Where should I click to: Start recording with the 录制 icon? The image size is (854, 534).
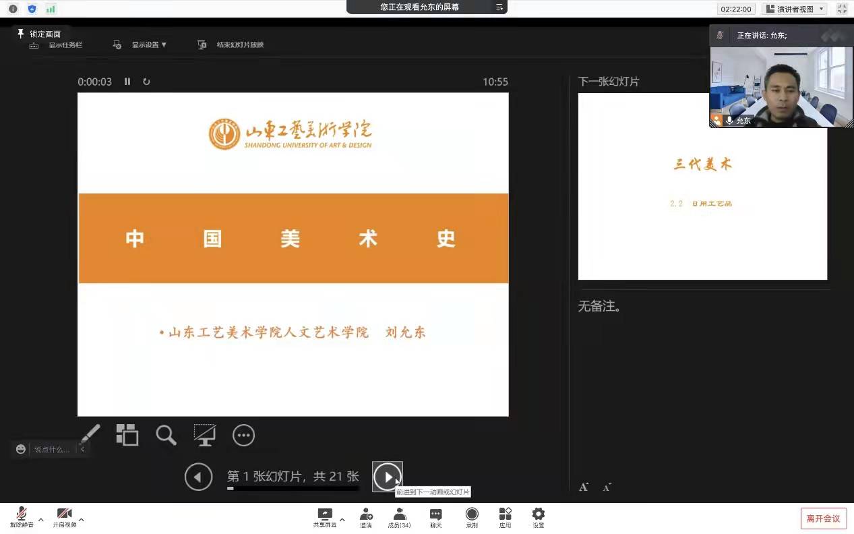click(x=472, y=518)
